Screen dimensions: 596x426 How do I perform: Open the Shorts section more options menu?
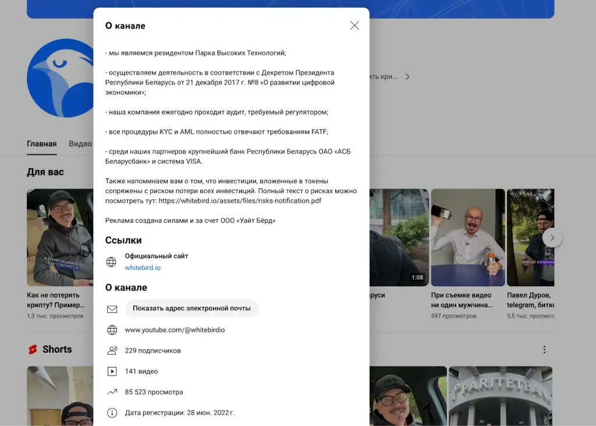(x=544, y=349)
